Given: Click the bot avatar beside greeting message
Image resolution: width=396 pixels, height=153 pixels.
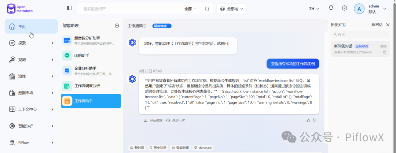Looking at the screenshot, I should (132, 42).
